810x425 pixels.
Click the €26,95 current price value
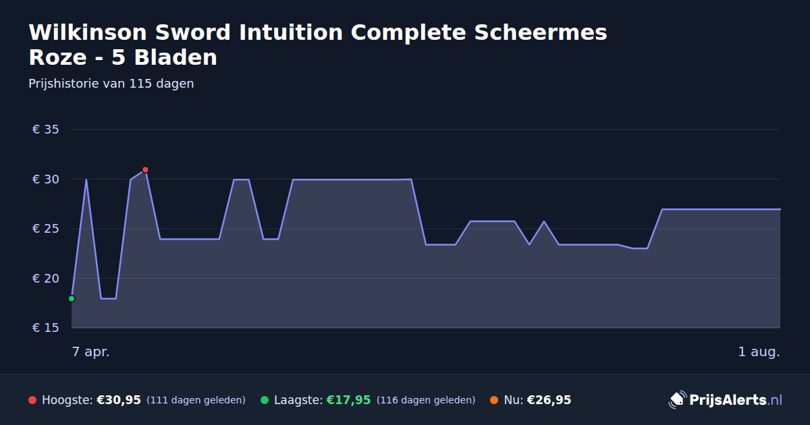(x=549, y=400)
